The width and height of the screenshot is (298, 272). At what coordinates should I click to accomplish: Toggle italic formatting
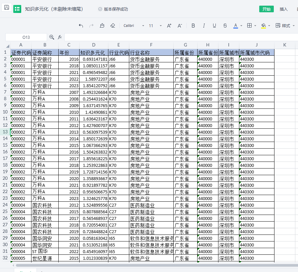[204, 26]
